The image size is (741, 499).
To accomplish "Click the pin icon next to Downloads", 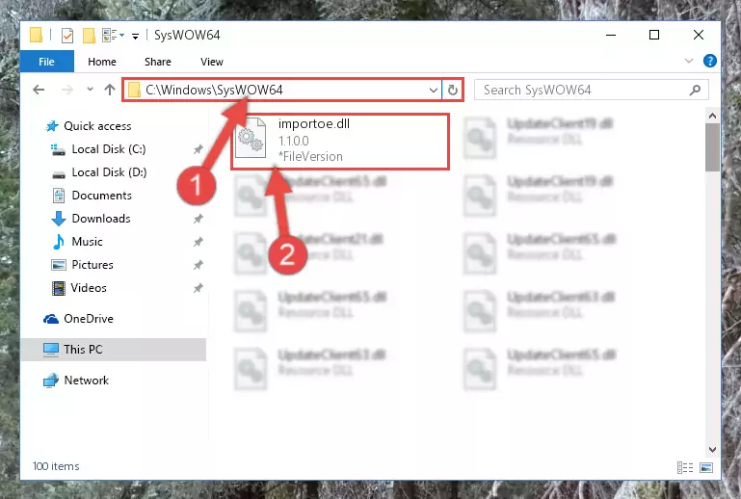I will (x=198, y=219).
